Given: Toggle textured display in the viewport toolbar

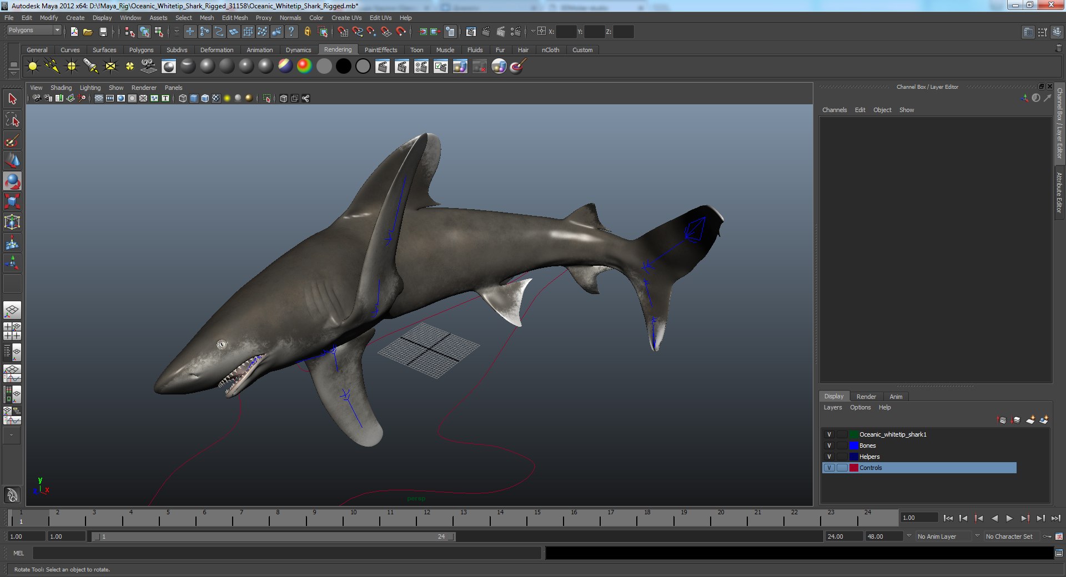Looking at the screenshot, I should (216, 98).
